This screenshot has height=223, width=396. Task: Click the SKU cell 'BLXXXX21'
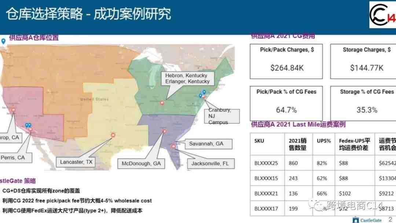(266, 193)
